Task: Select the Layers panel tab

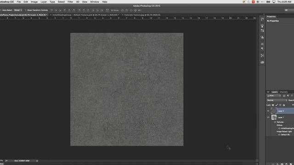Action: pyautogui.click(x=275, y=92)
